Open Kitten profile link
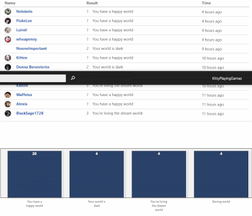Viewport: 252px width, 216px height. coord(22,58)
